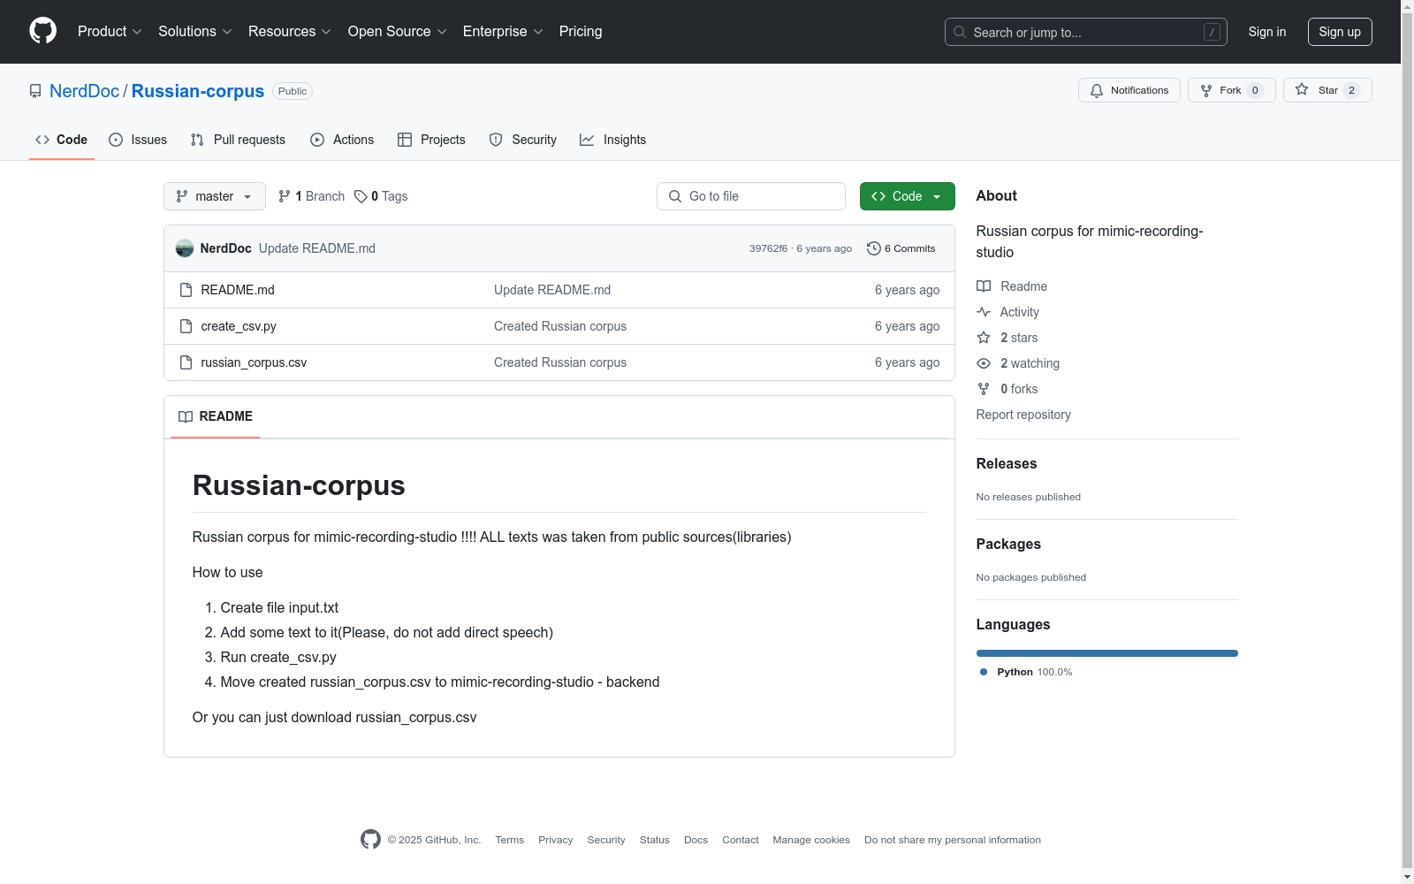Click the fork icon in the Fork button

pyautogui.click(x=1206, y=90)
